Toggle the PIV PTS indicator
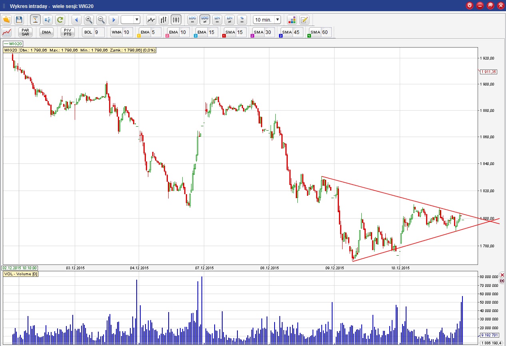 [x=68, y=32]
